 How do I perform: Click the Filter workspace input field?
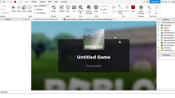[x=168, y=22]
